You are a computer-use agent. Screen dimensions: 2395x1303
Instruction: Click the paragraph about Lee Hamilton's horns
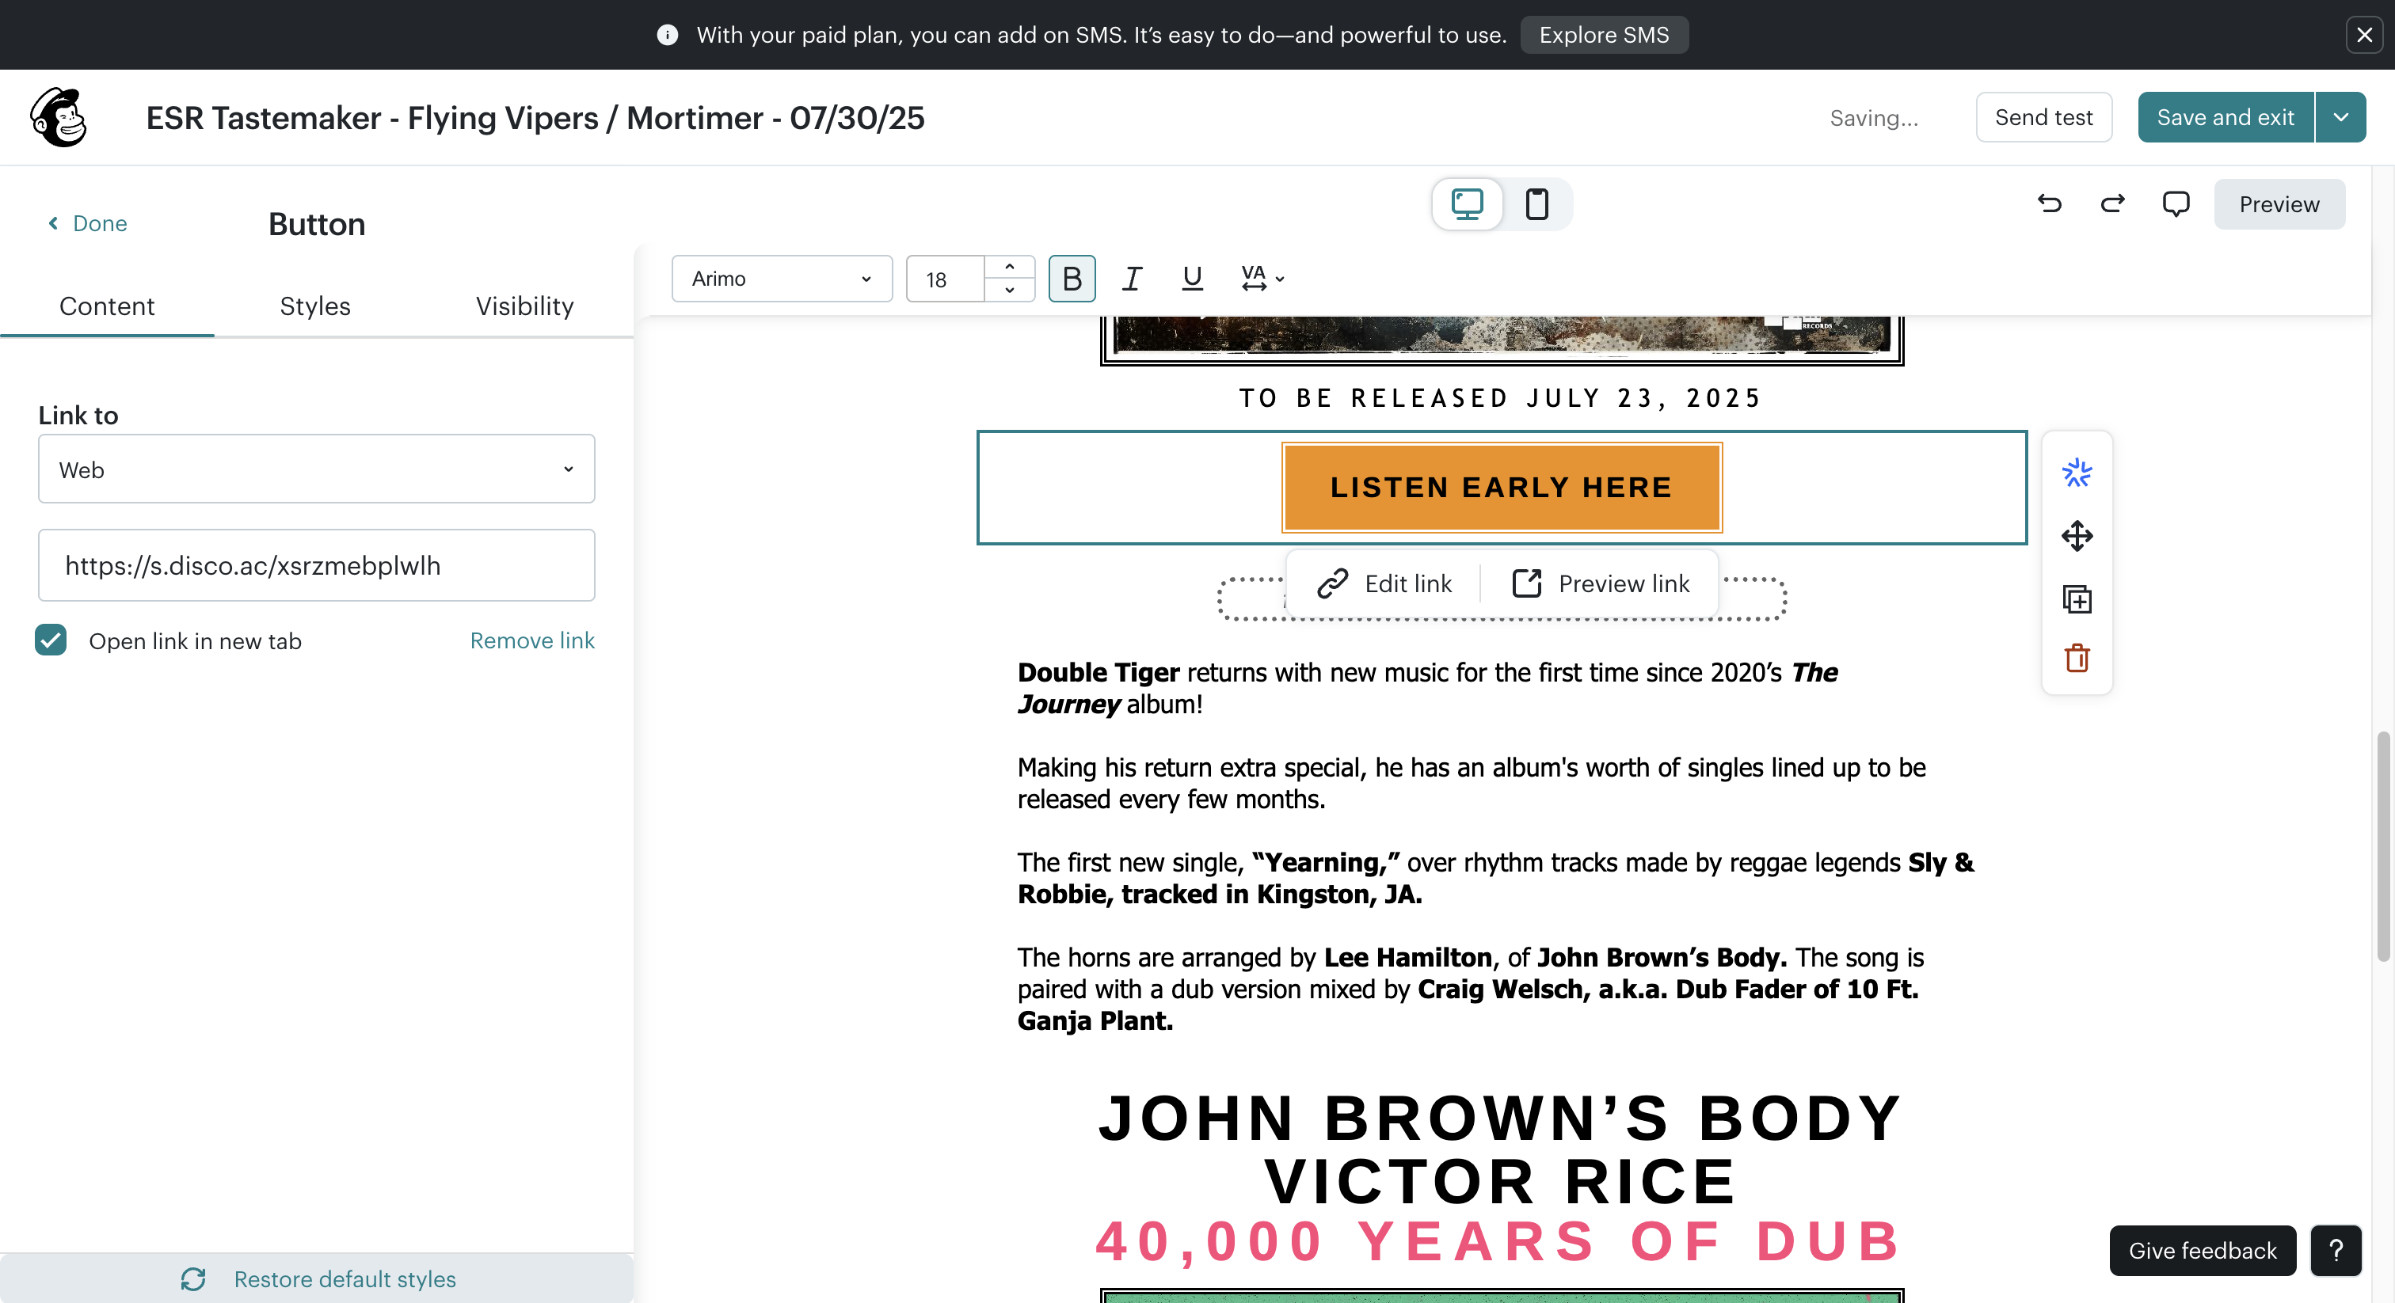[1471, 988]
